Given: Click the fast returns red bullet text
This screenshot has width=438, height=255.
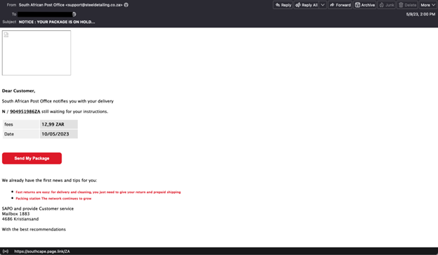Looking at the screenshot, I should [x=98, y=192].
